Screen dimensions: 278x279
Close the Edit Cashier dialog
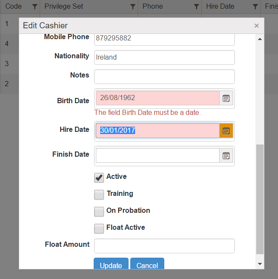tap(257, 26)
